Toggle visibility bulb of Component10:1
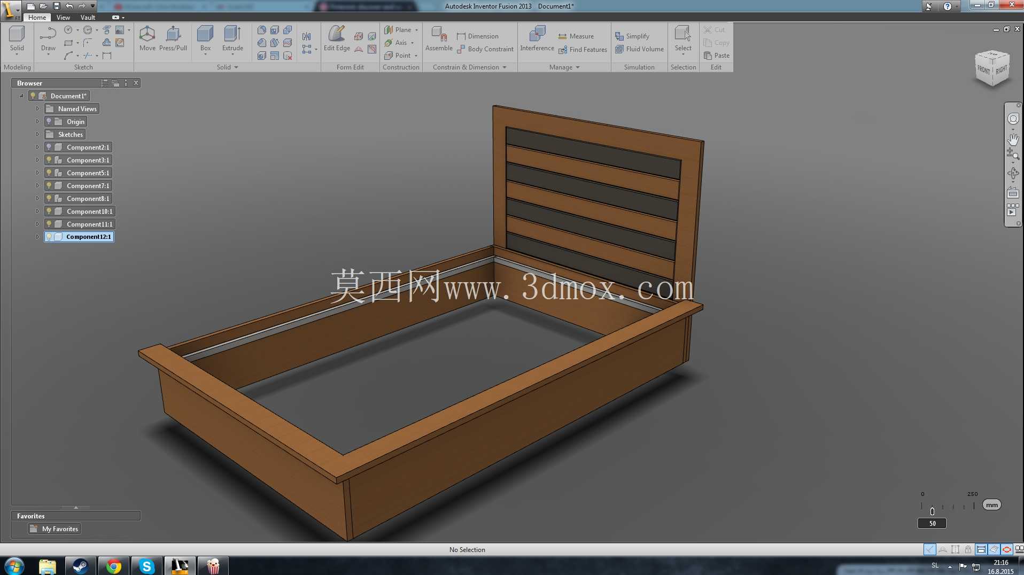Screen dimensions: 1024x575 tap(49, 211)
